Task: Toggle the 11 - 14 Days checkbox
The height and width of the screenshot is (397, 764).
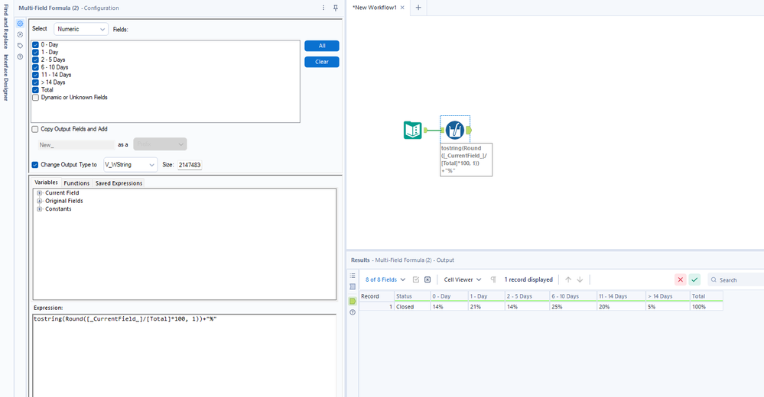Action: point(36,75)
